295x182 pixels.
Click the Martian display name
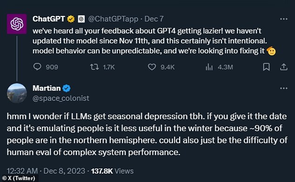(x=47, y=88)
